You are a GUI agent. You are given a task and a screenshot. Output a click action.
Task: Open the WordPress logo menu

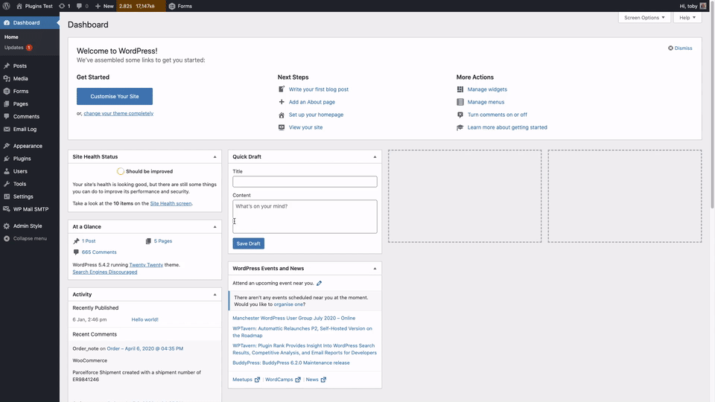[7, 6]
